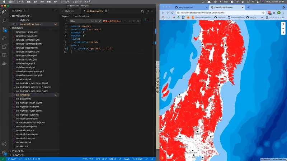The image size is (287, 161).
Task: Click the oc-forest.yml breadcrumb segment
Action: pyautogui.click(x=82, y=16)
